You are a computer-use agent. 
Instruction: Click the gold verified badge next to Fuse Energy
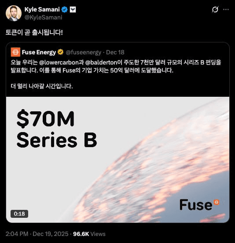click(60, 52)
